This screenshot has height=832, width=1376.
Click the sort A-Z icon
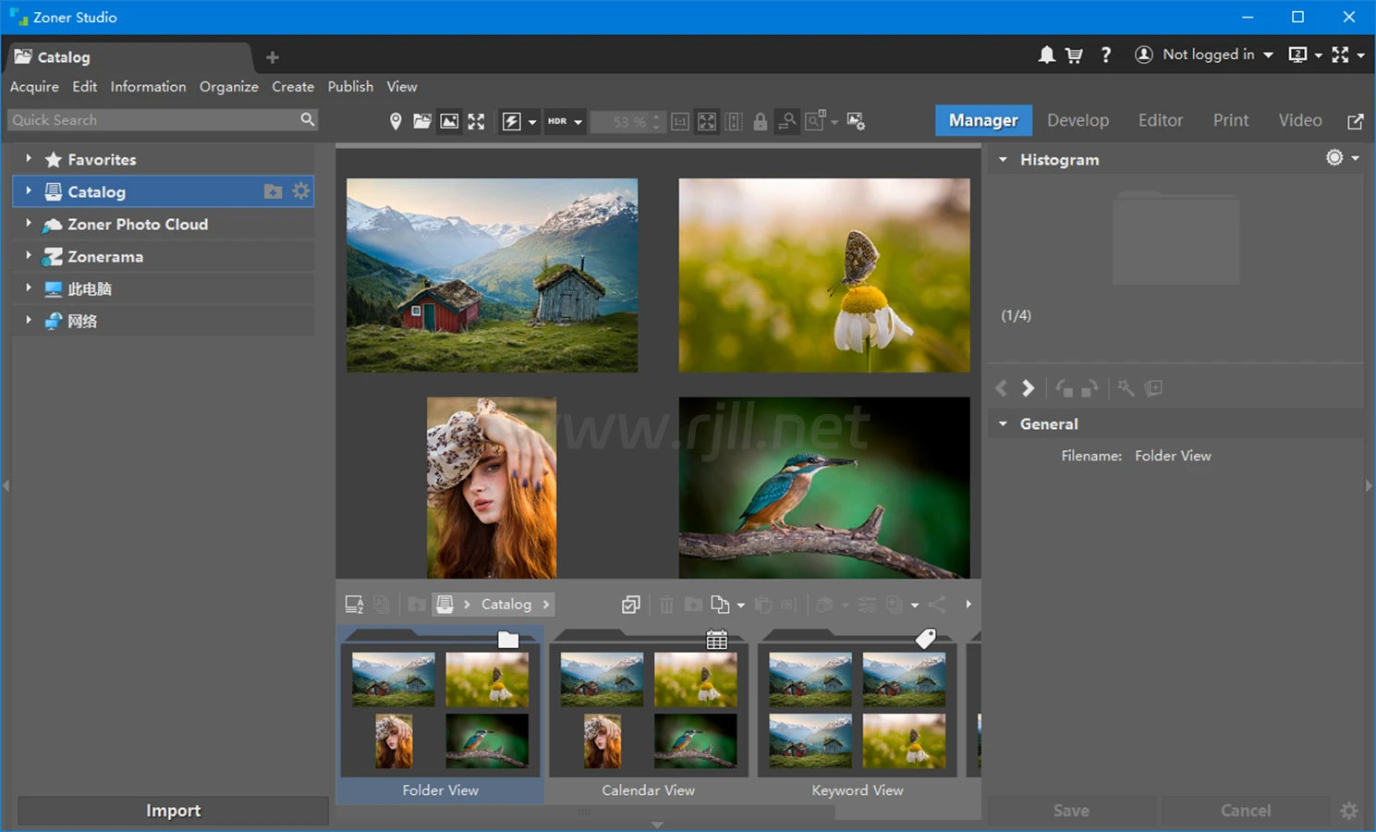pos(354,605)
